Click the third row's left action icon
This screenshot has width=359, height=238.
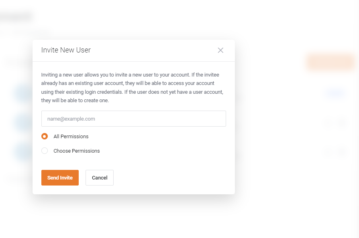coord(328,152)
